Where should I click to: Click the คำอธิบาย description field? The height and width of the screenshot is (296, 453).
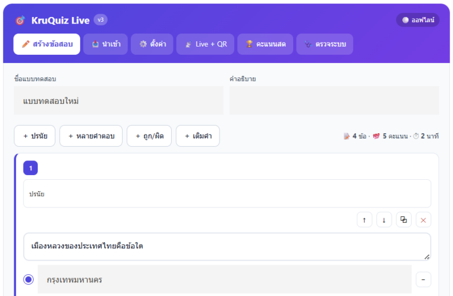334,101
